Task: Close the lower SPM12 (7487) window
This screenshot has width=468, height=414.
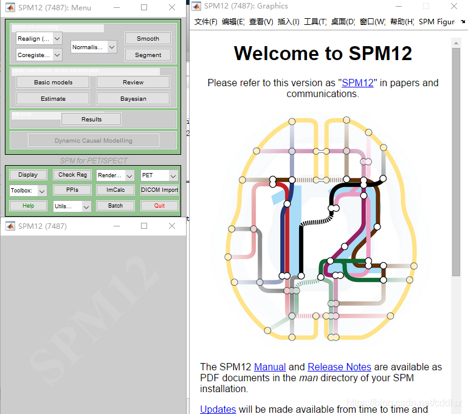Action: 172,226
